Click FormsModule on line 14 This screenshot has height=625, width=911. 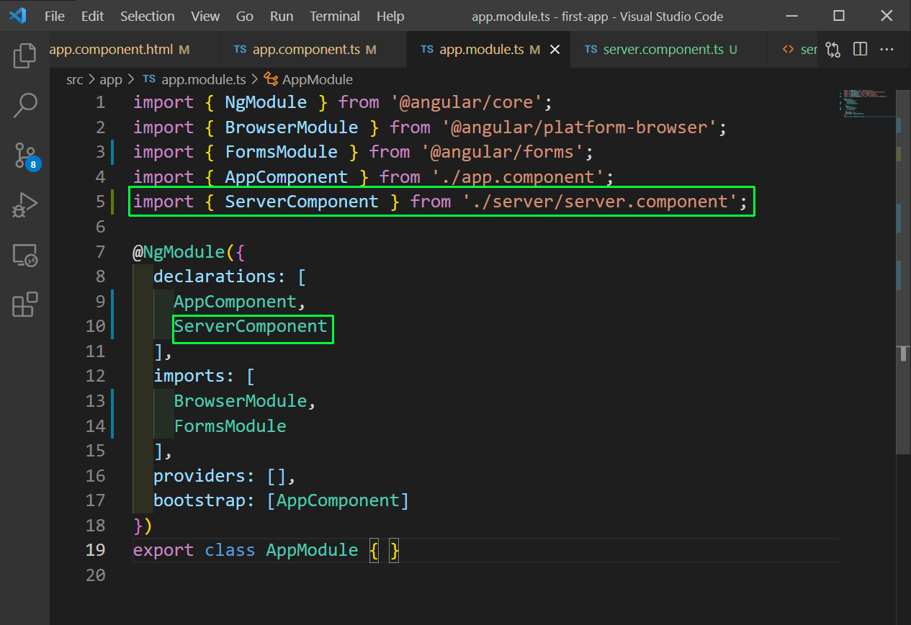click(230, 426)
